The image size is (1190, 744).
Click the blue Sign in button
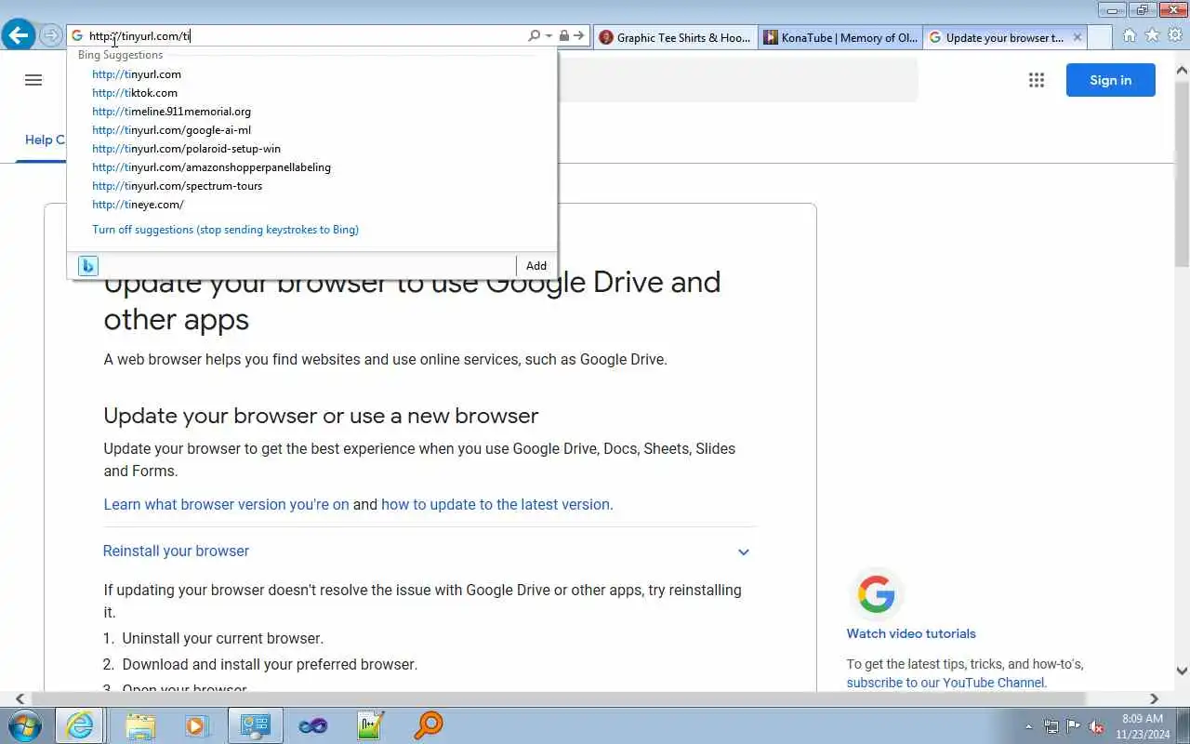tap(1111, 80)
